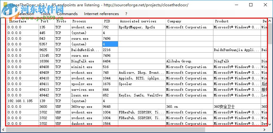Select the Spooler services cell
This screenshot has width=273, height=133.
coord(142,84)
